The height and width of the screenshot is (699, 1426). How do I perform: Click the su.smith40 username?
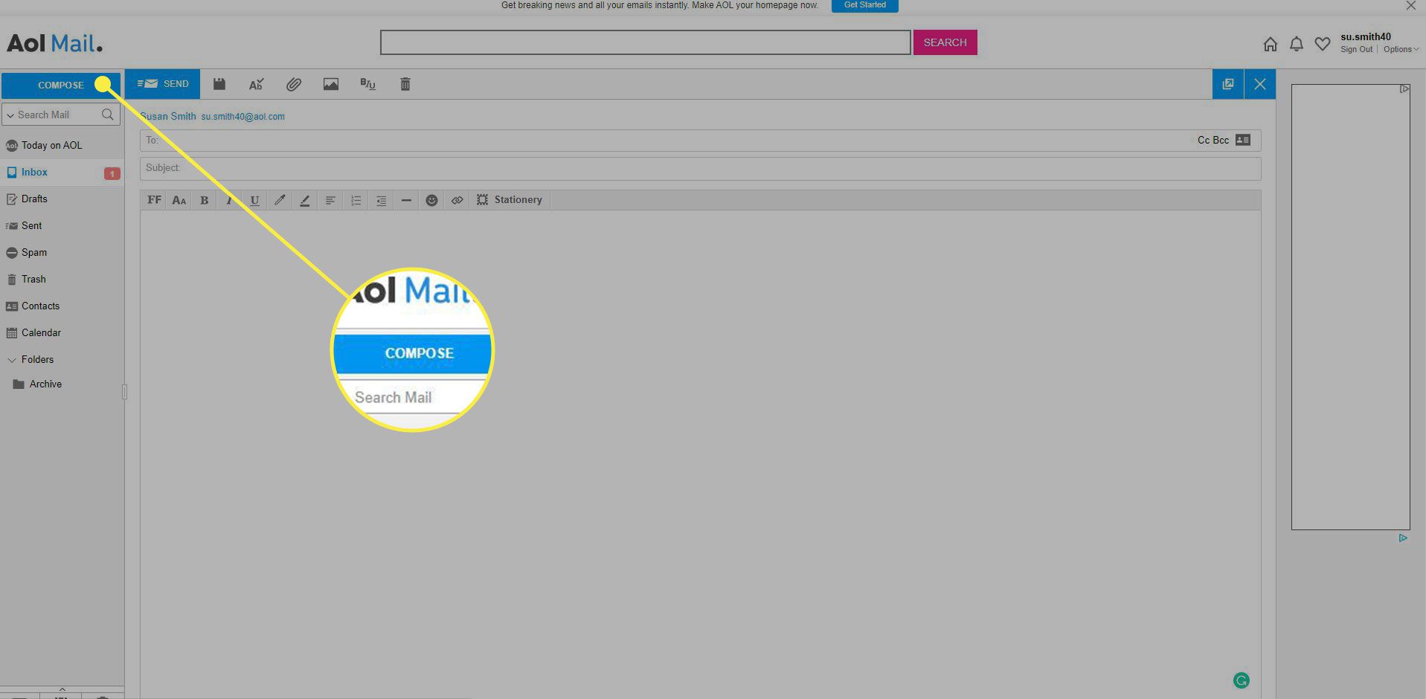click(x=1366, y=36)
